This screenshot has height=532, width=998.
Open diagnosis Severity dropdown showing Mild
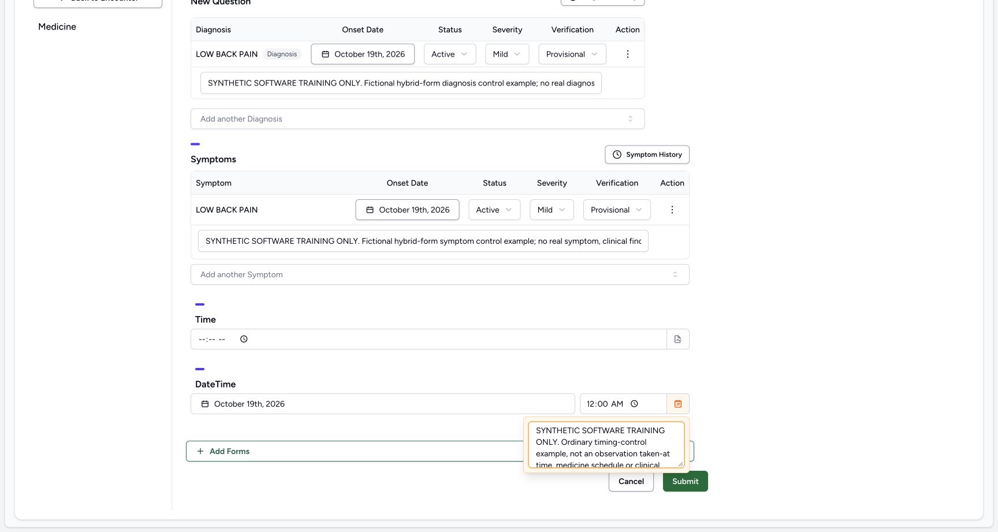pos(507,54)
